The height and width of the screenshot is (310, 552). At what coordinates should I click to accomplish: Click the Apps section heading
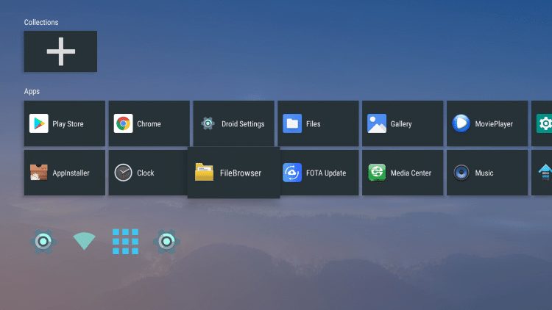pos(32,91)
